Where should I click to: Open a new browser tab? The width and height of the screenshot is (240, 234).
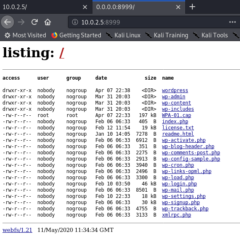[192, 7]
